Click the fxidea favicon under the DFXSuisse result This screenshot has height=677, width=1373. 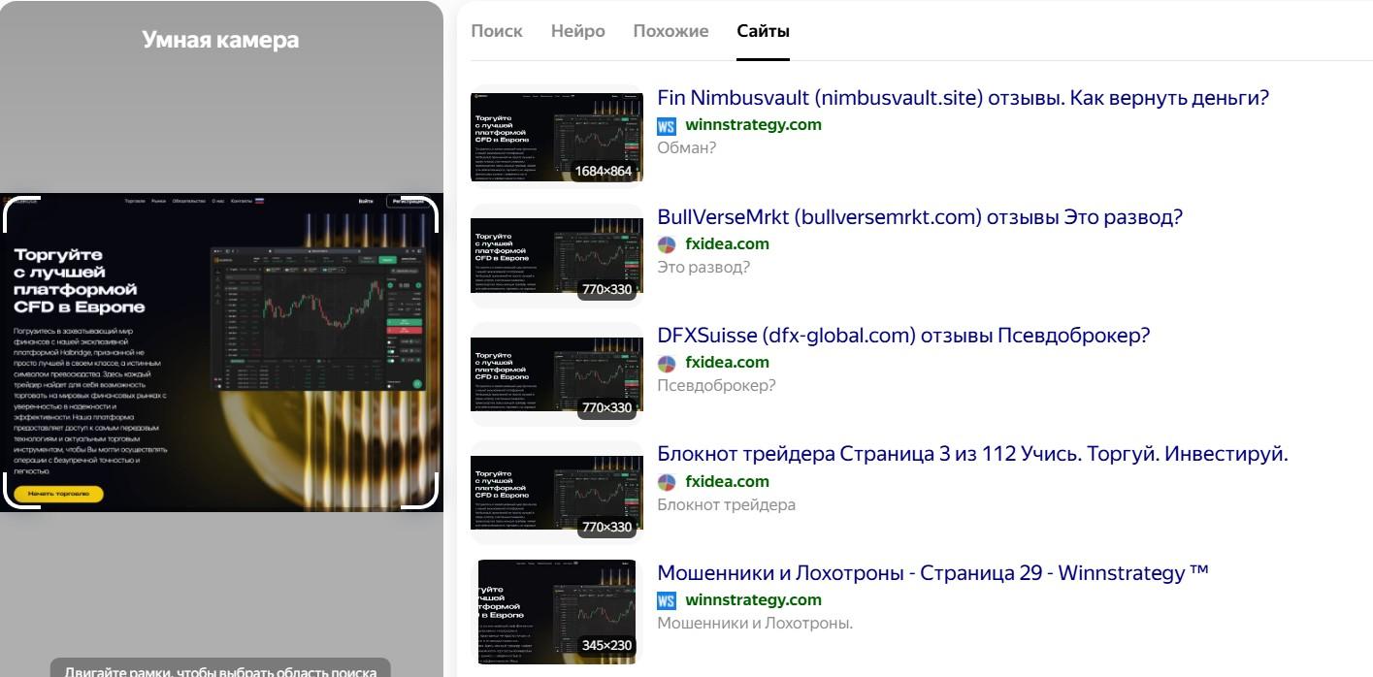pyautogui.click(x=667, y=364)
